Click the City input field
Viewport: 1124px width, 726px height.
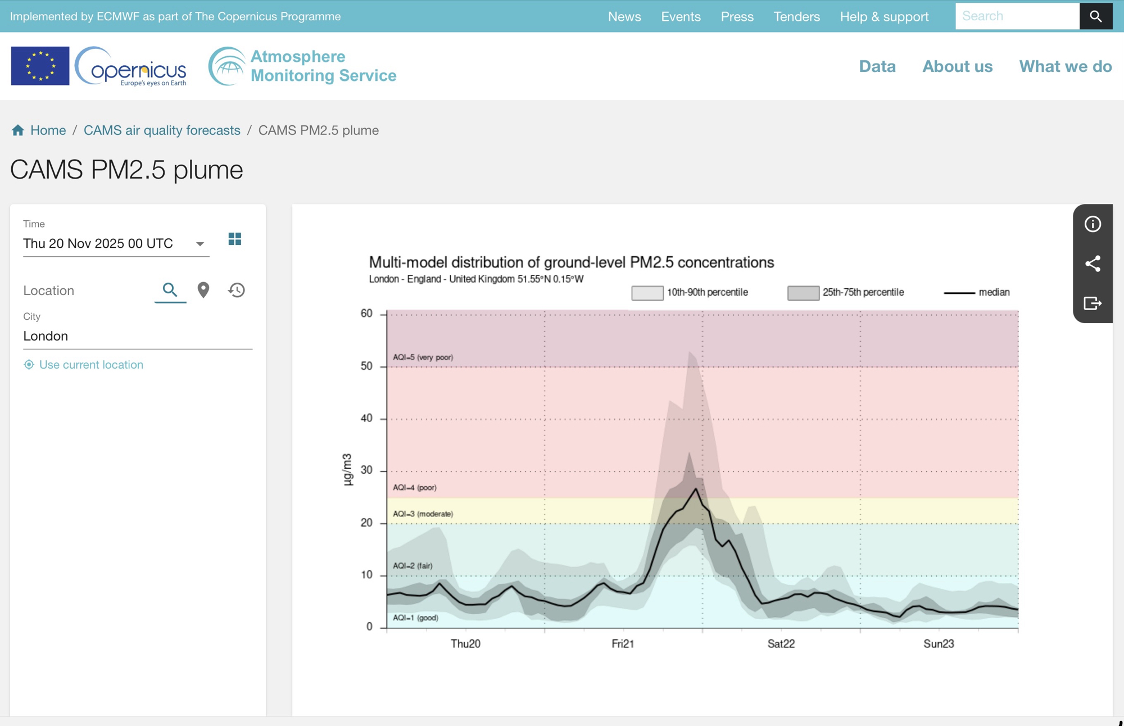coord(137,336)
